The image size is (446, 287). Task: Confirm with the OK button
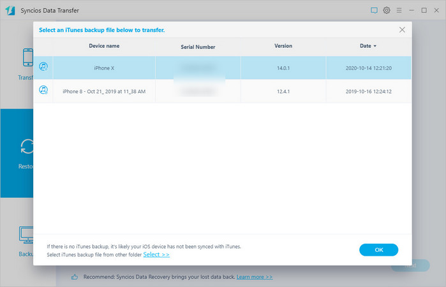pos(378,250)
